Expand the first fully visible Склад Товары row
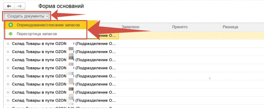Image resolution: width=264 pixels, height=111 pixels. tap(8, 44)
